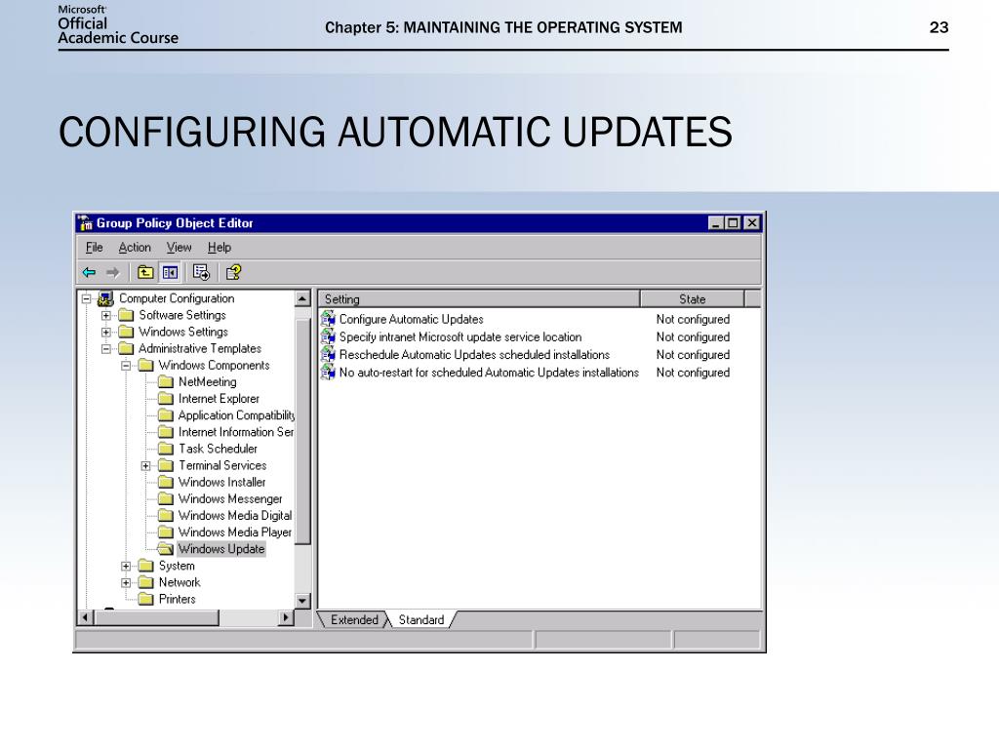This screenshot has height=749, width=999.
Task: Select the 'Application Compatibility' tree item
Action: (x=236, y=415)
